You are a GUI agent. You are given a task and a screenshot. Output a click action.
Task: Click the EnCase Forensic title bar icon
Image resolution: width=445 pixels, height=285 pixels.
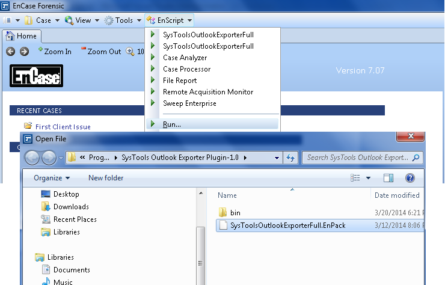(x=5, y=5)
